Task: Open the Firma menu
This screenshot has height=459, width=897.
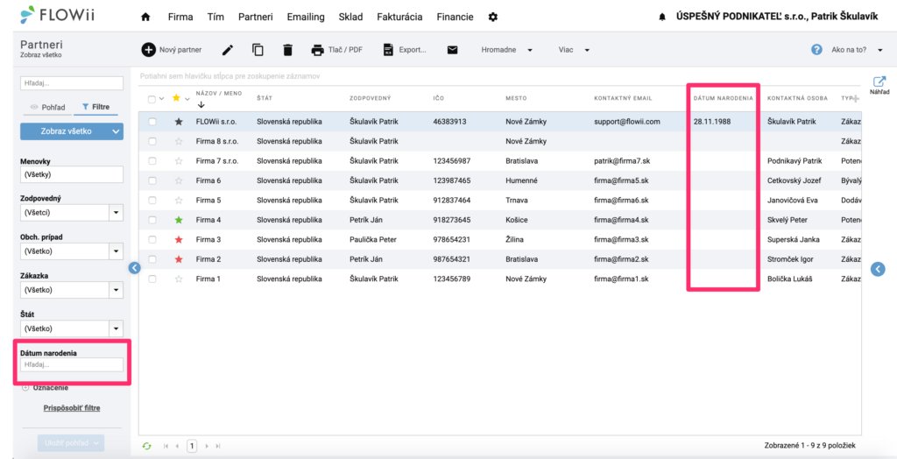Action: click(180, 18)
